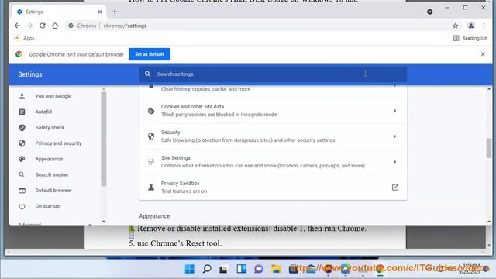The image size is (496, 279).
Task: Open Default browser section
Action: point(53,191)
